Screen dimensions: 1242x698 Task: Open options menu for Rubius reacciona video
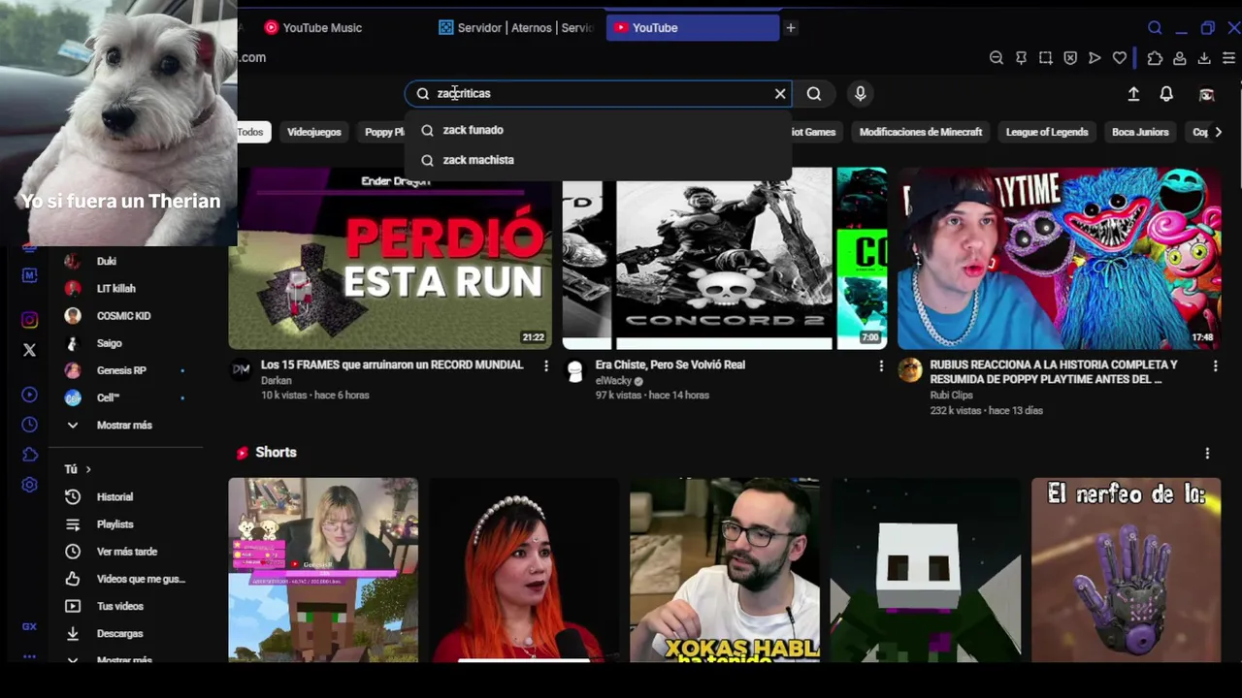point(1215,365)
